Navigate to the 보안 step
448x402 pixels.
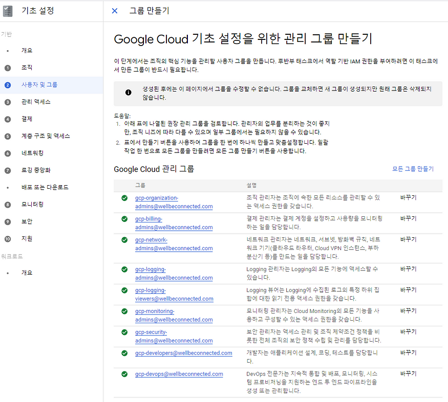[27, 221]
